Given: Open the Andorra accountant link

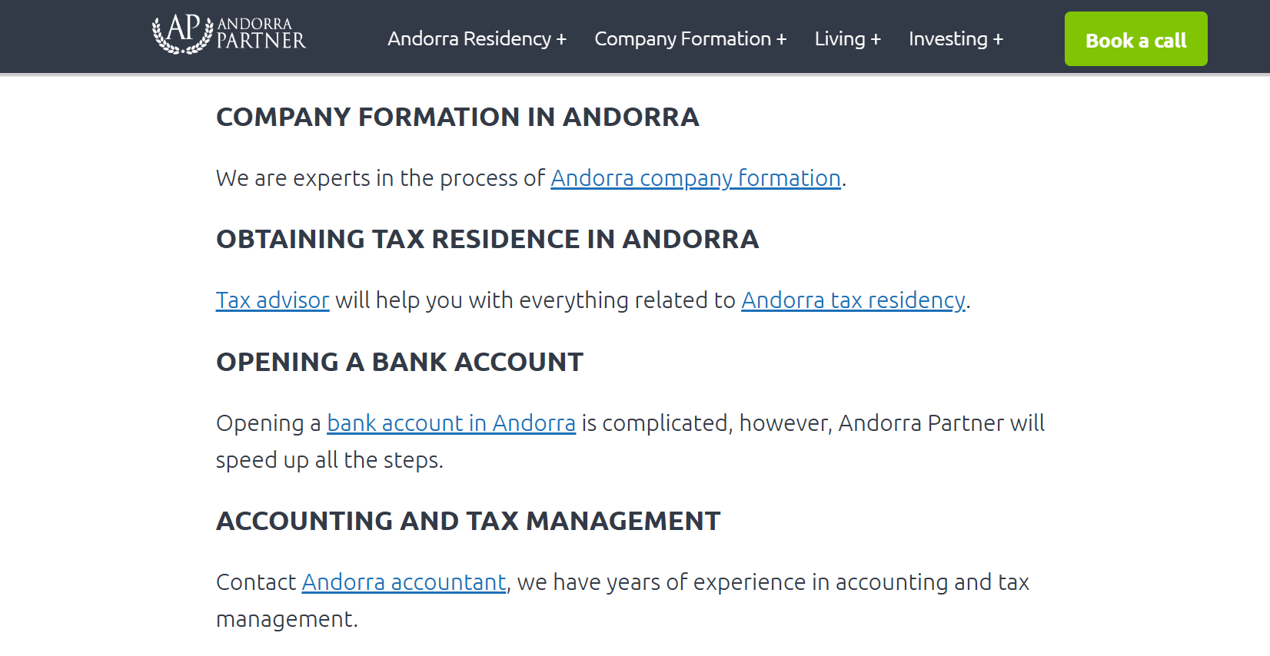Looking at the screenshot, I should [x=404, y=582].
